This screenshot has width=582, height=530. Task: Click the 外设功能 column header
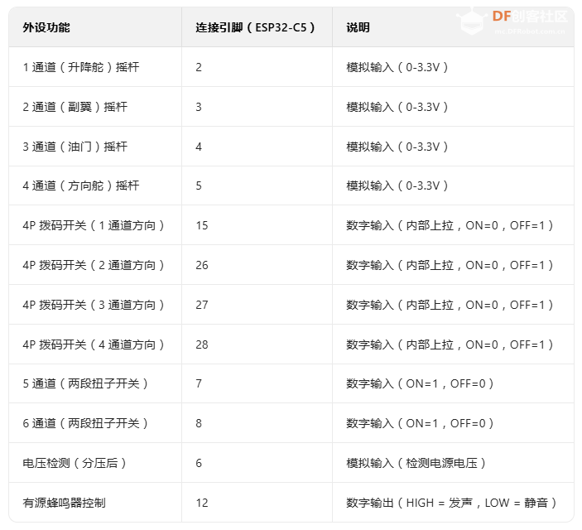46,27
